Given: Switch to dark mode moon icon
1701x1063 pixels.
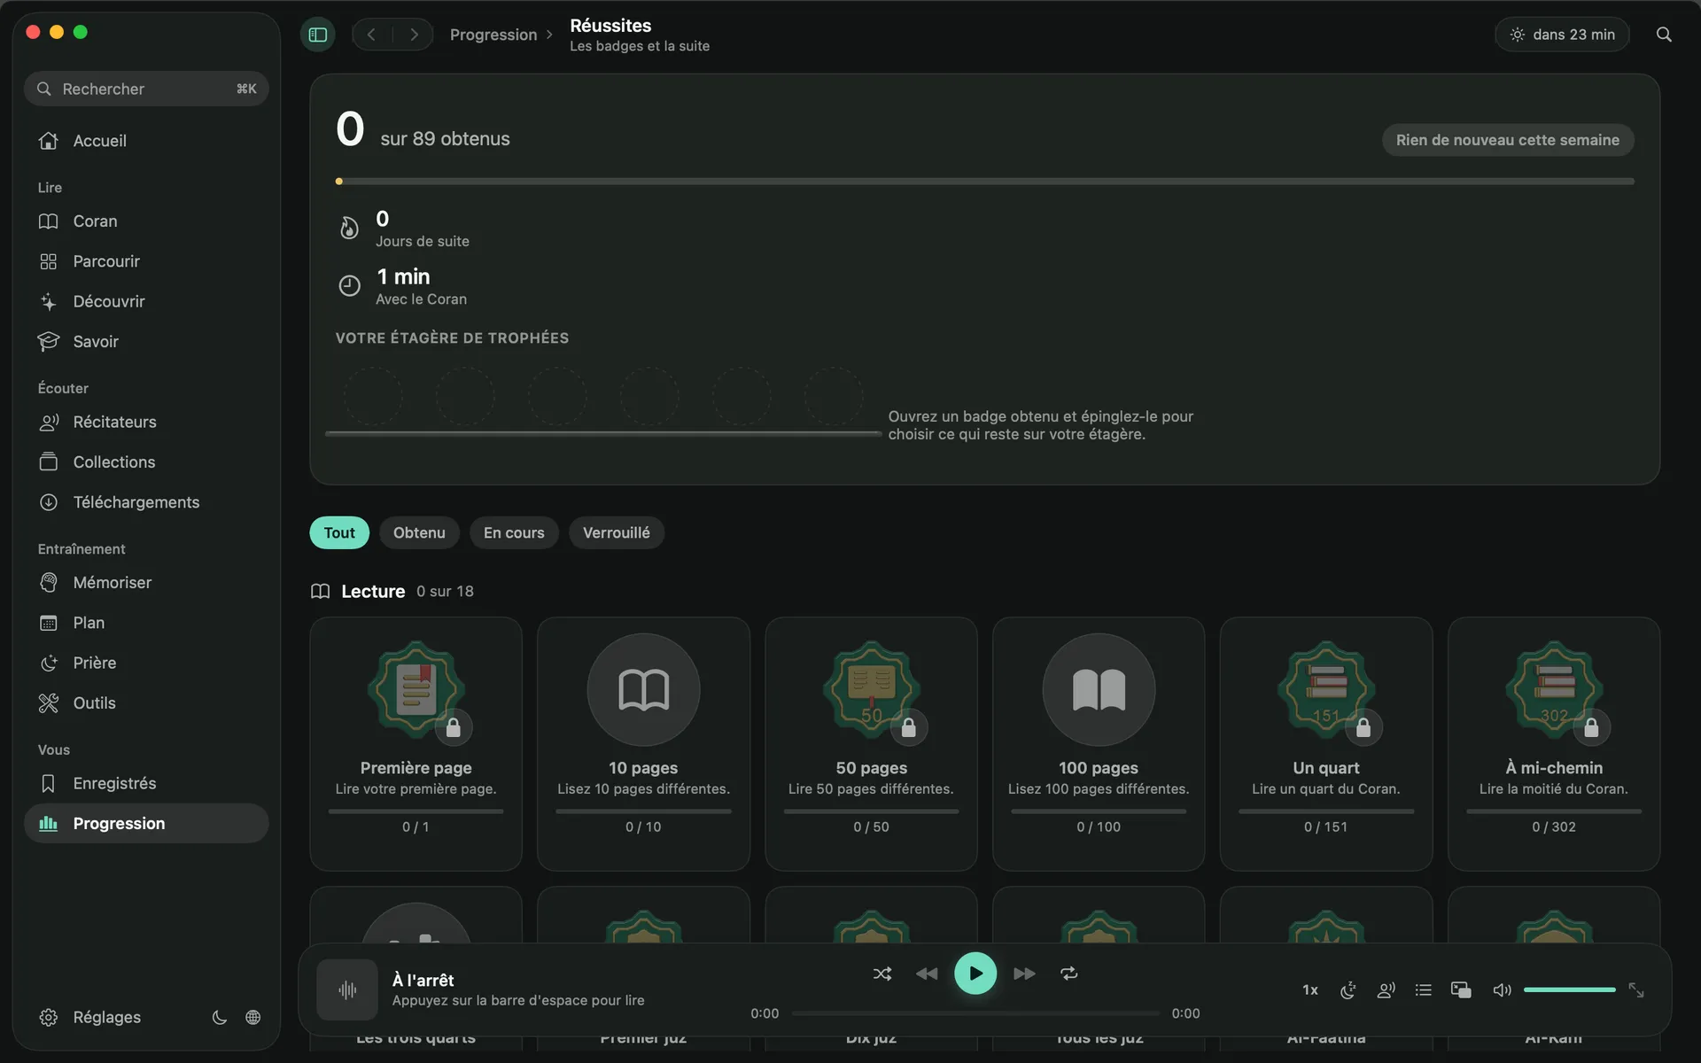Looking at the screenshot, I should [x=220, y=1017].
